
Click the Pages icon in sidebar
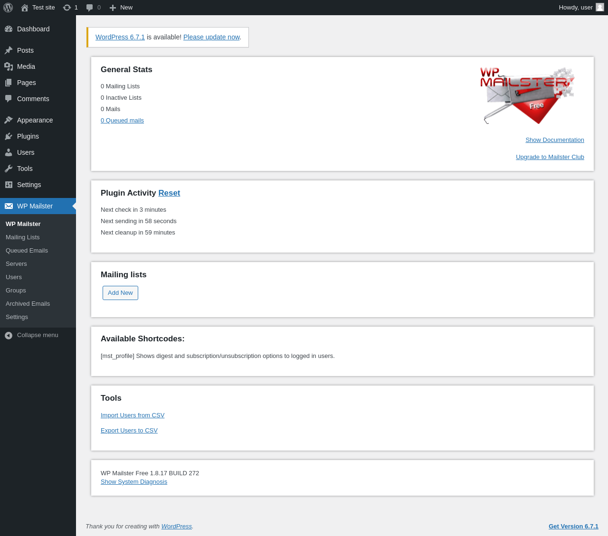[x=9, y=83]
